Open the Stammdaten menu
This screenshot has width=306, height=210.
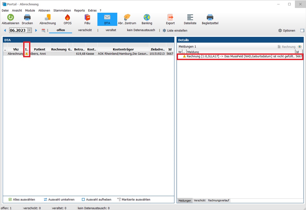62,10
